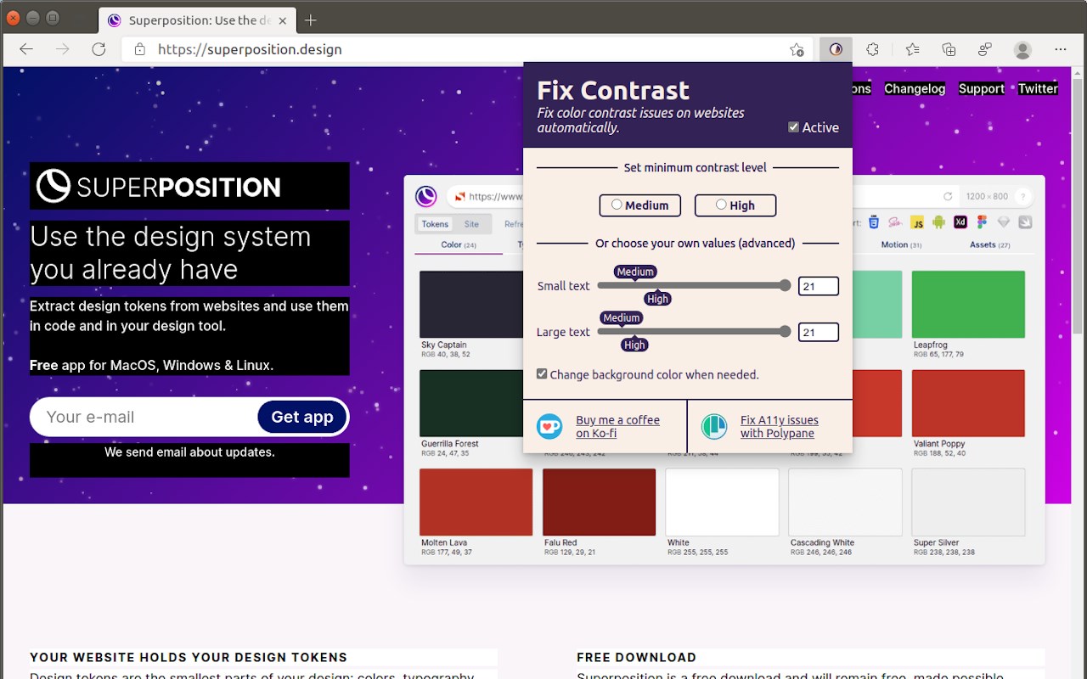
Task: Add this page to favorites star icon
Action: pyautogui.click(x=797, y=49)
